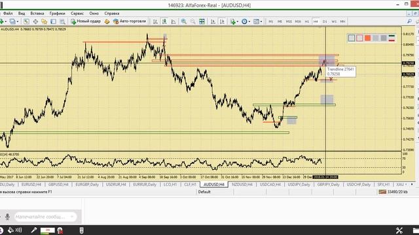Viewport: 419px width, 235px height.
Task: Open the Графики menu
Action: [57, 13]
